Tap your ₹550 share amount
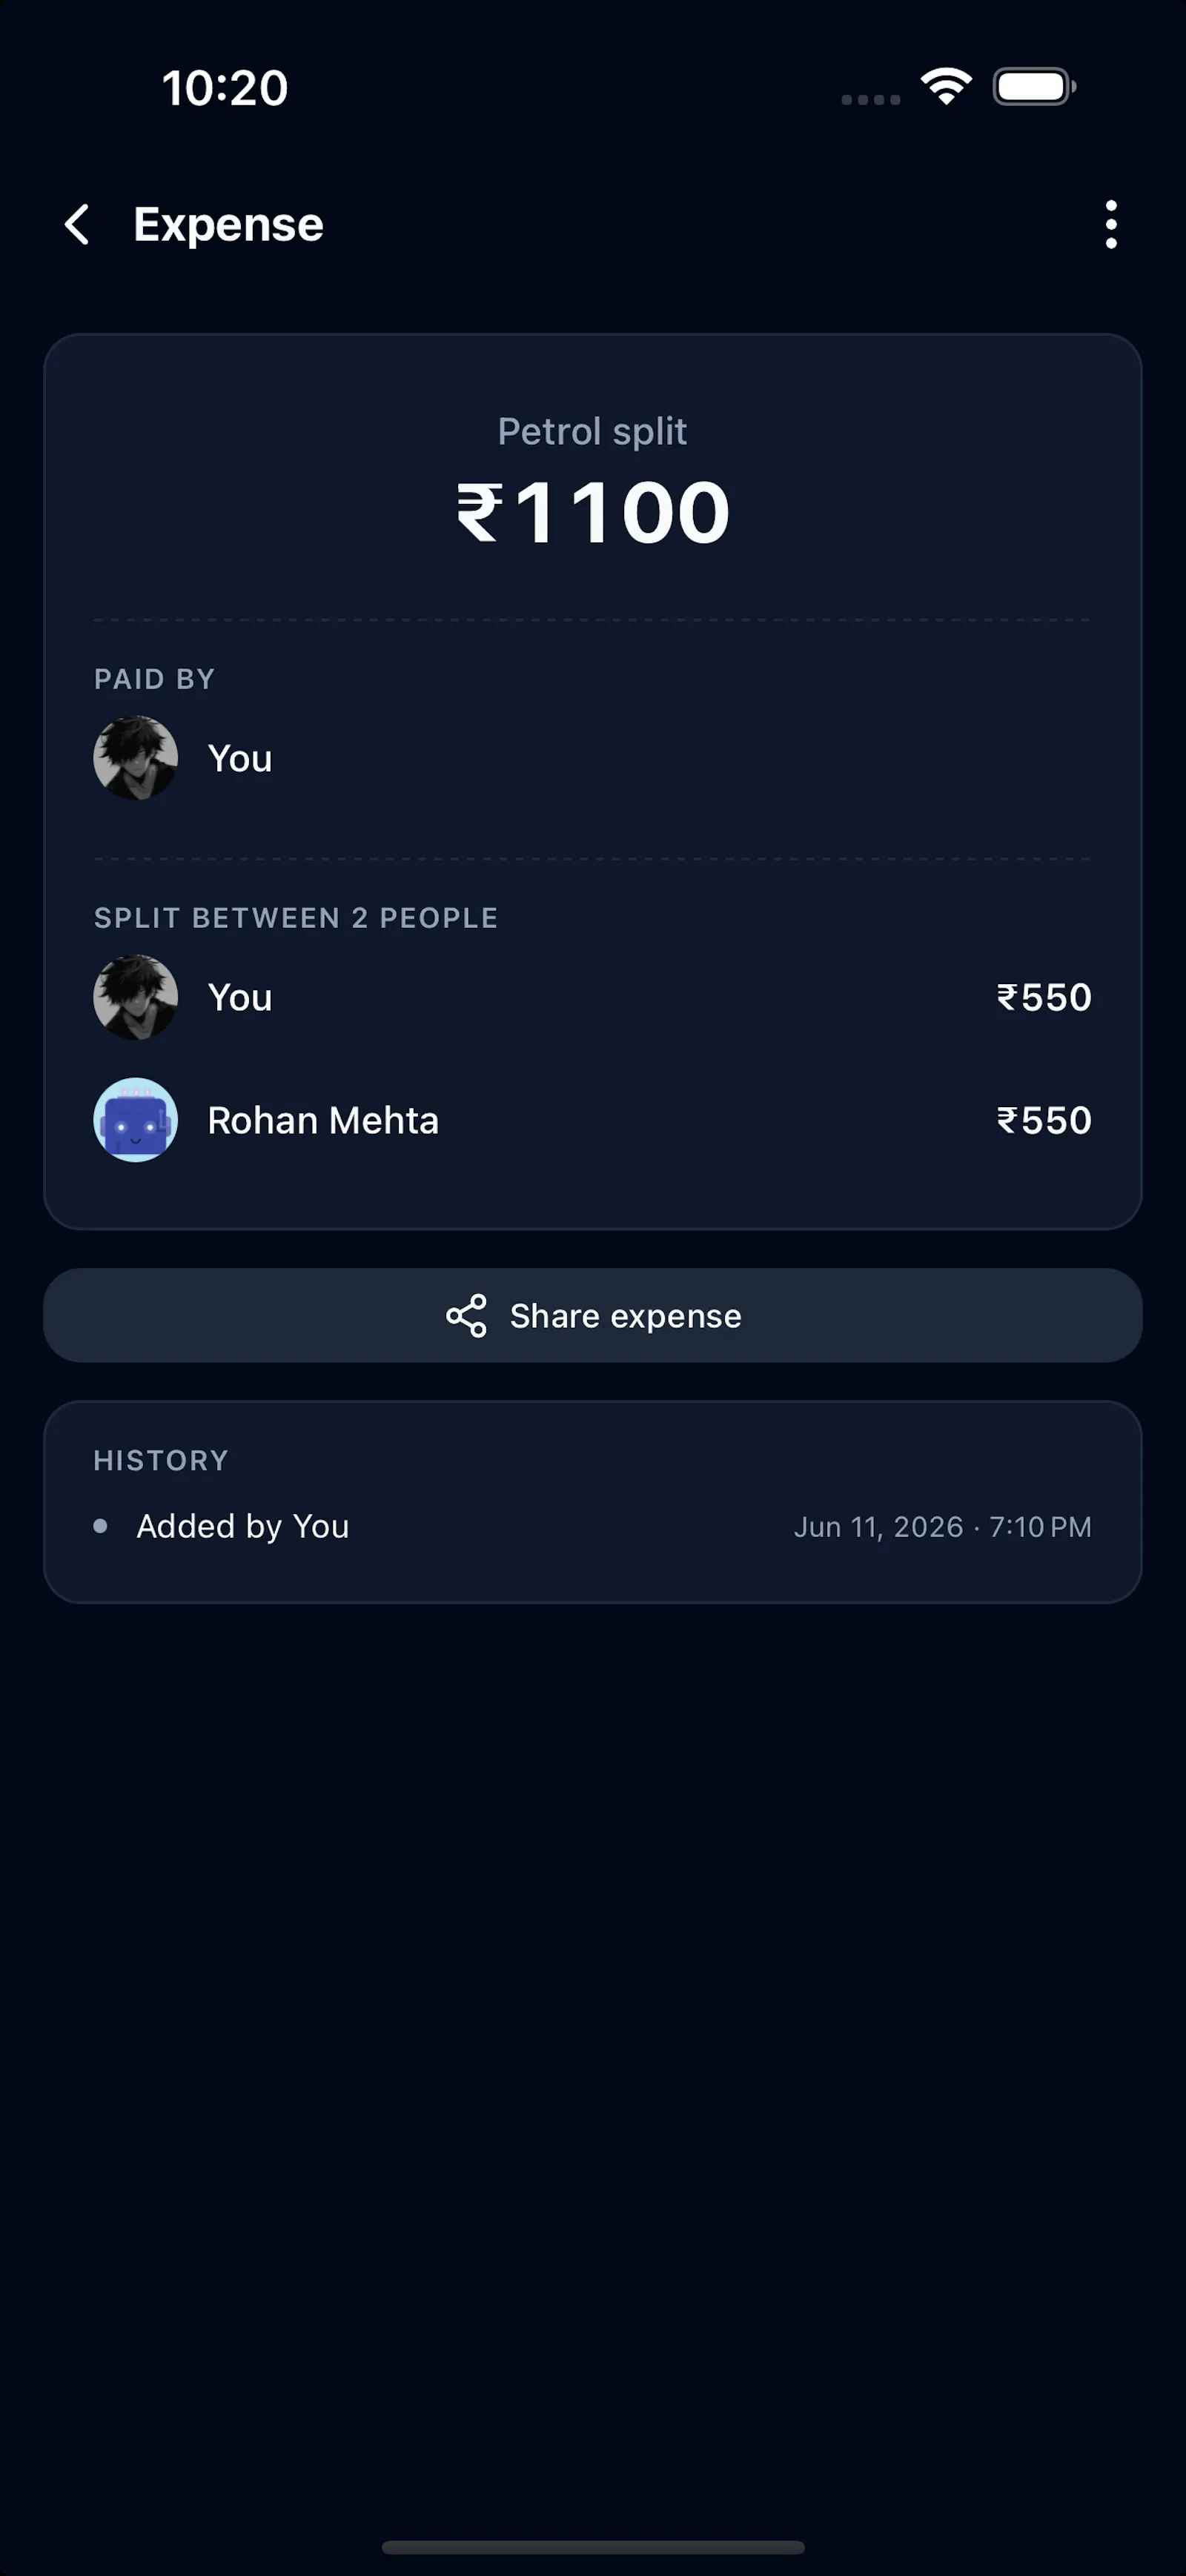1186x2576 pixels. point(1044,997)
